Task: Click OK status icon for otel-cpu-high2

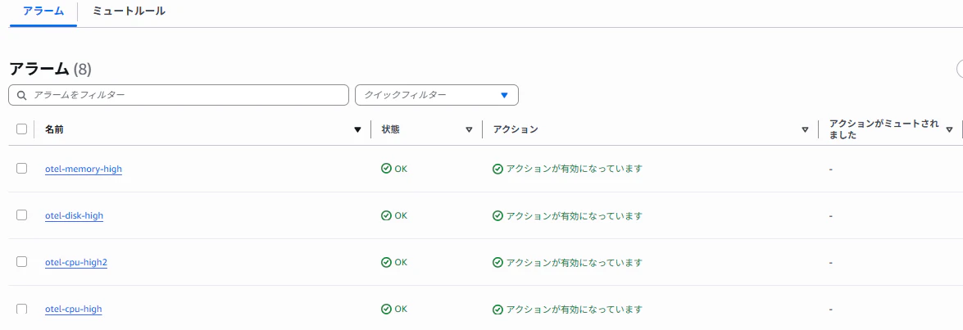Action: tap(386, 262)
